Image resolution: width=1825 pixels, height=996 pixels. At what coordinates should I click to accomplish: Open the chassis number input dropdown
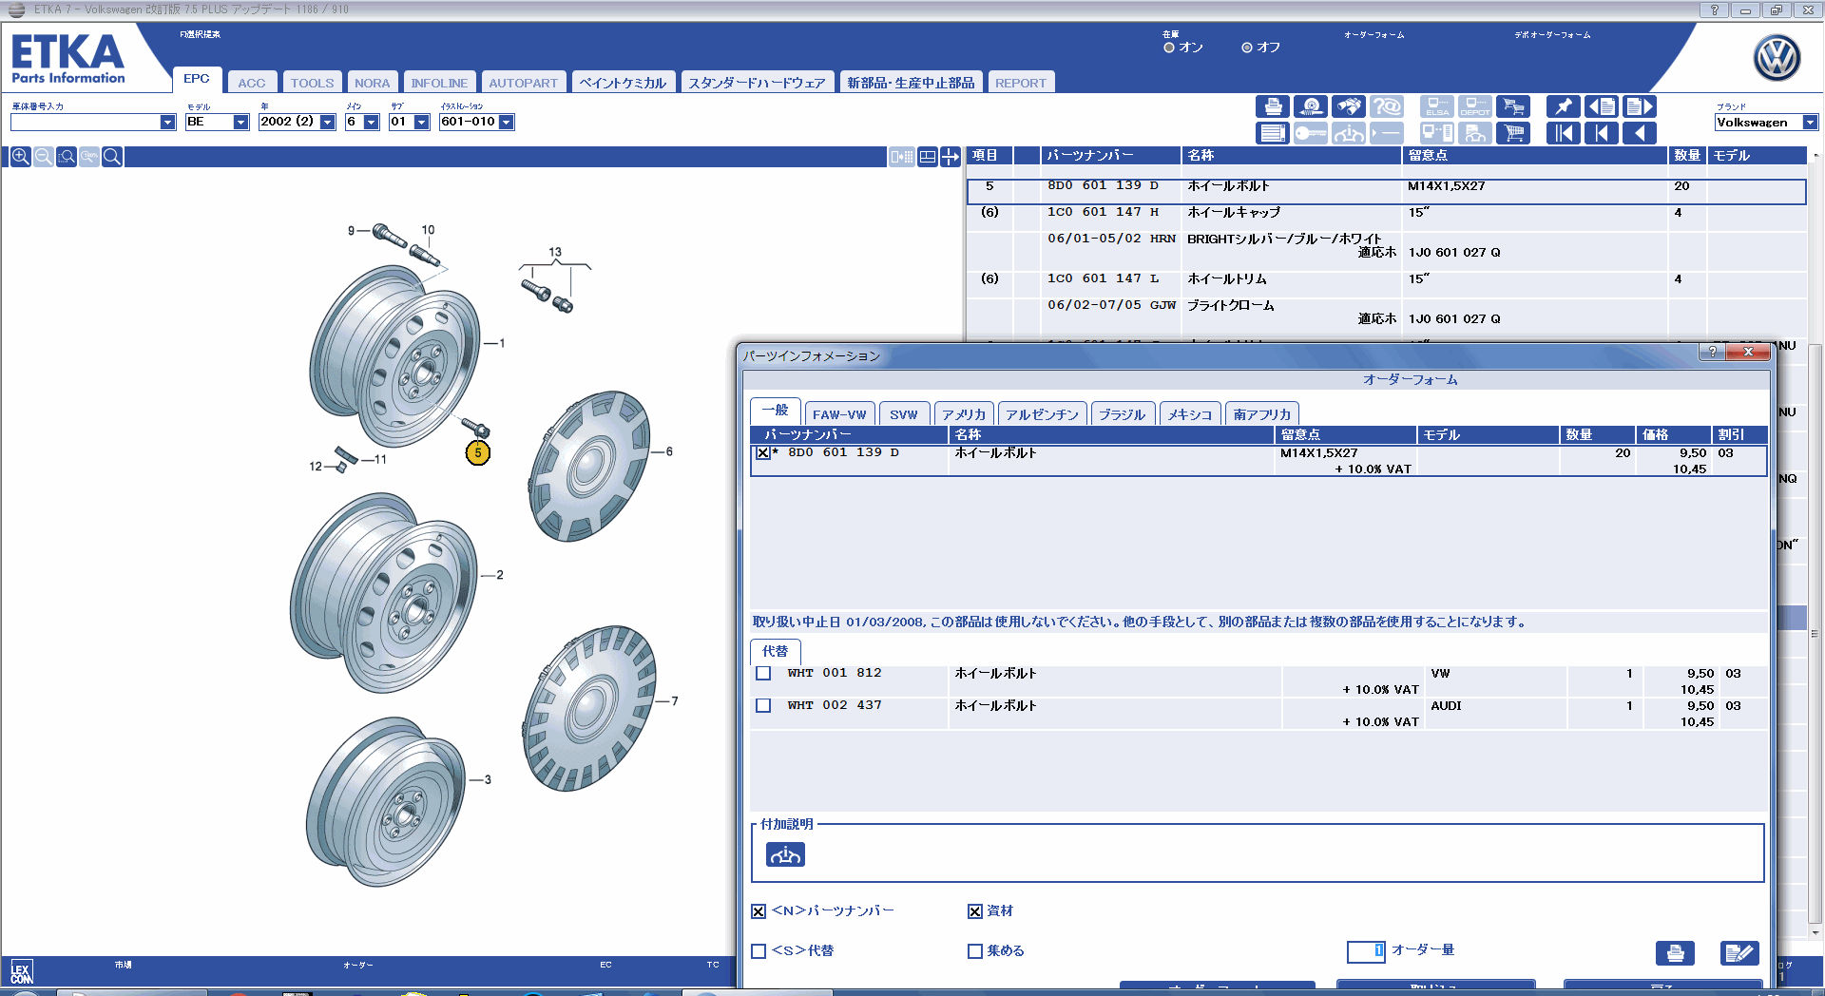click(167, 123)
